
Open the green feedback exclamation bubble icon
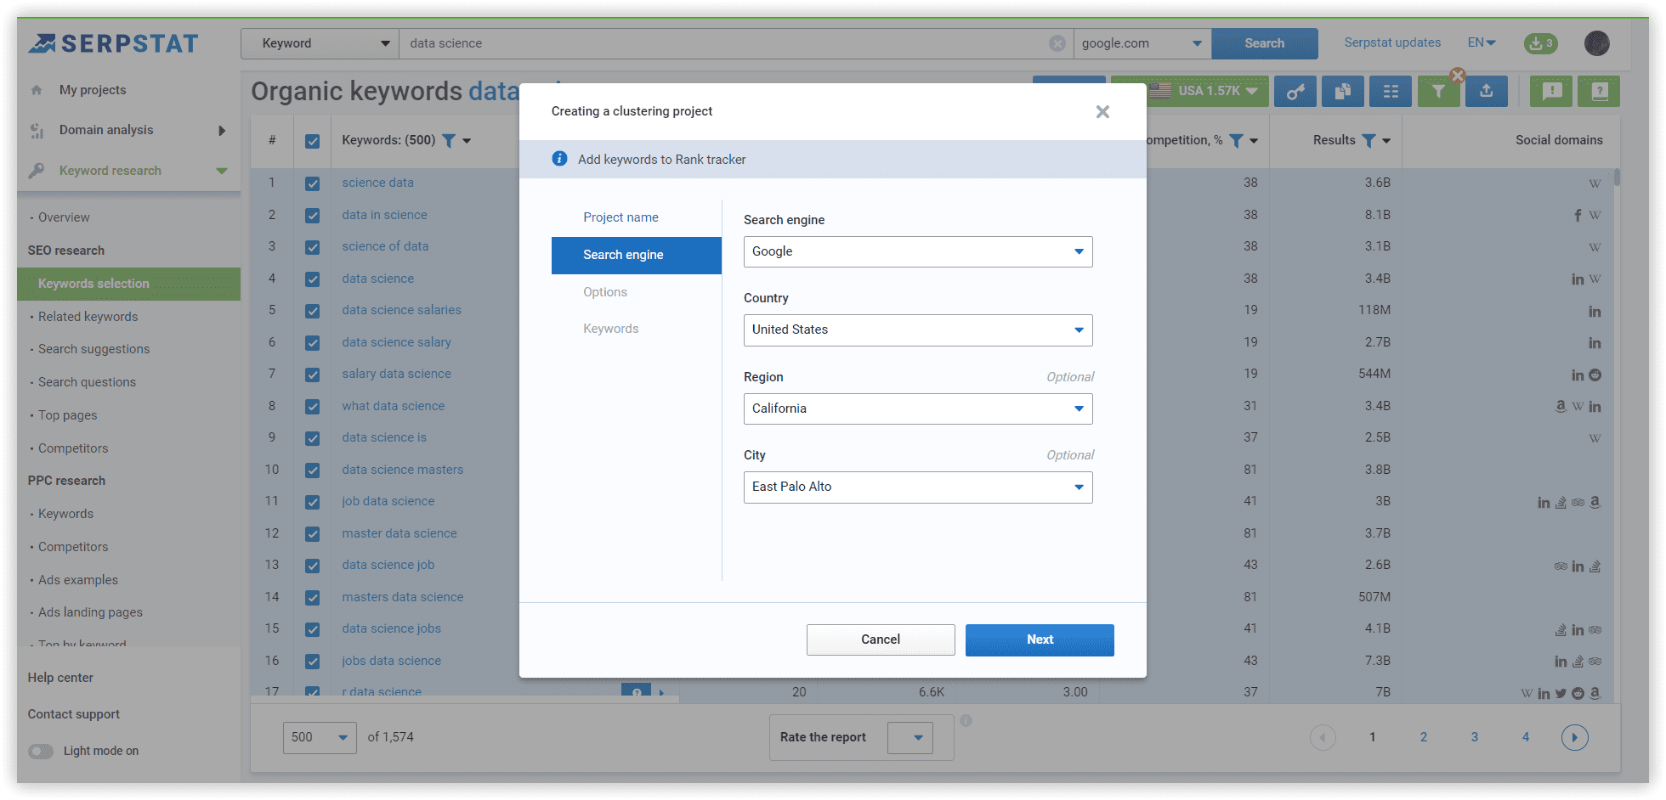tap(1551, 92)
